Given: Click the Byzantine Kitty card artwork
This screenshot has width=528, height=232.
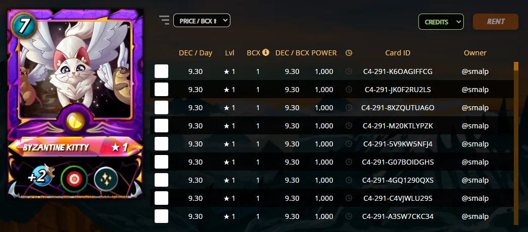Looking at the screenshot, I should [x=75, y=69].
